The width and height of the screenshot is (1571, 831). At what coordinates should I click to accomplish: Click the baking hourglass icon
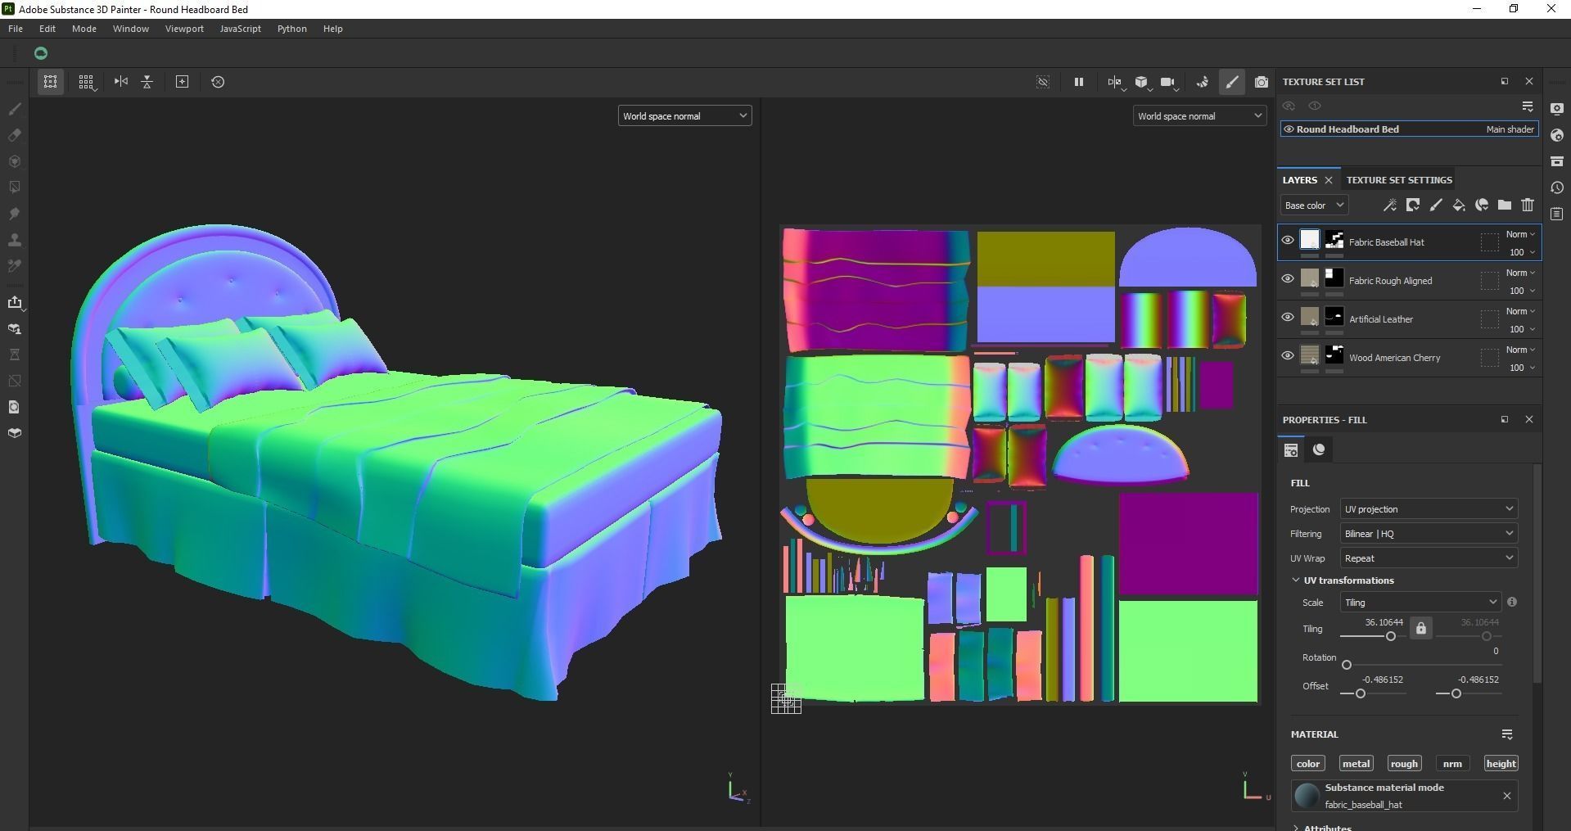click(x=15, y=355)
